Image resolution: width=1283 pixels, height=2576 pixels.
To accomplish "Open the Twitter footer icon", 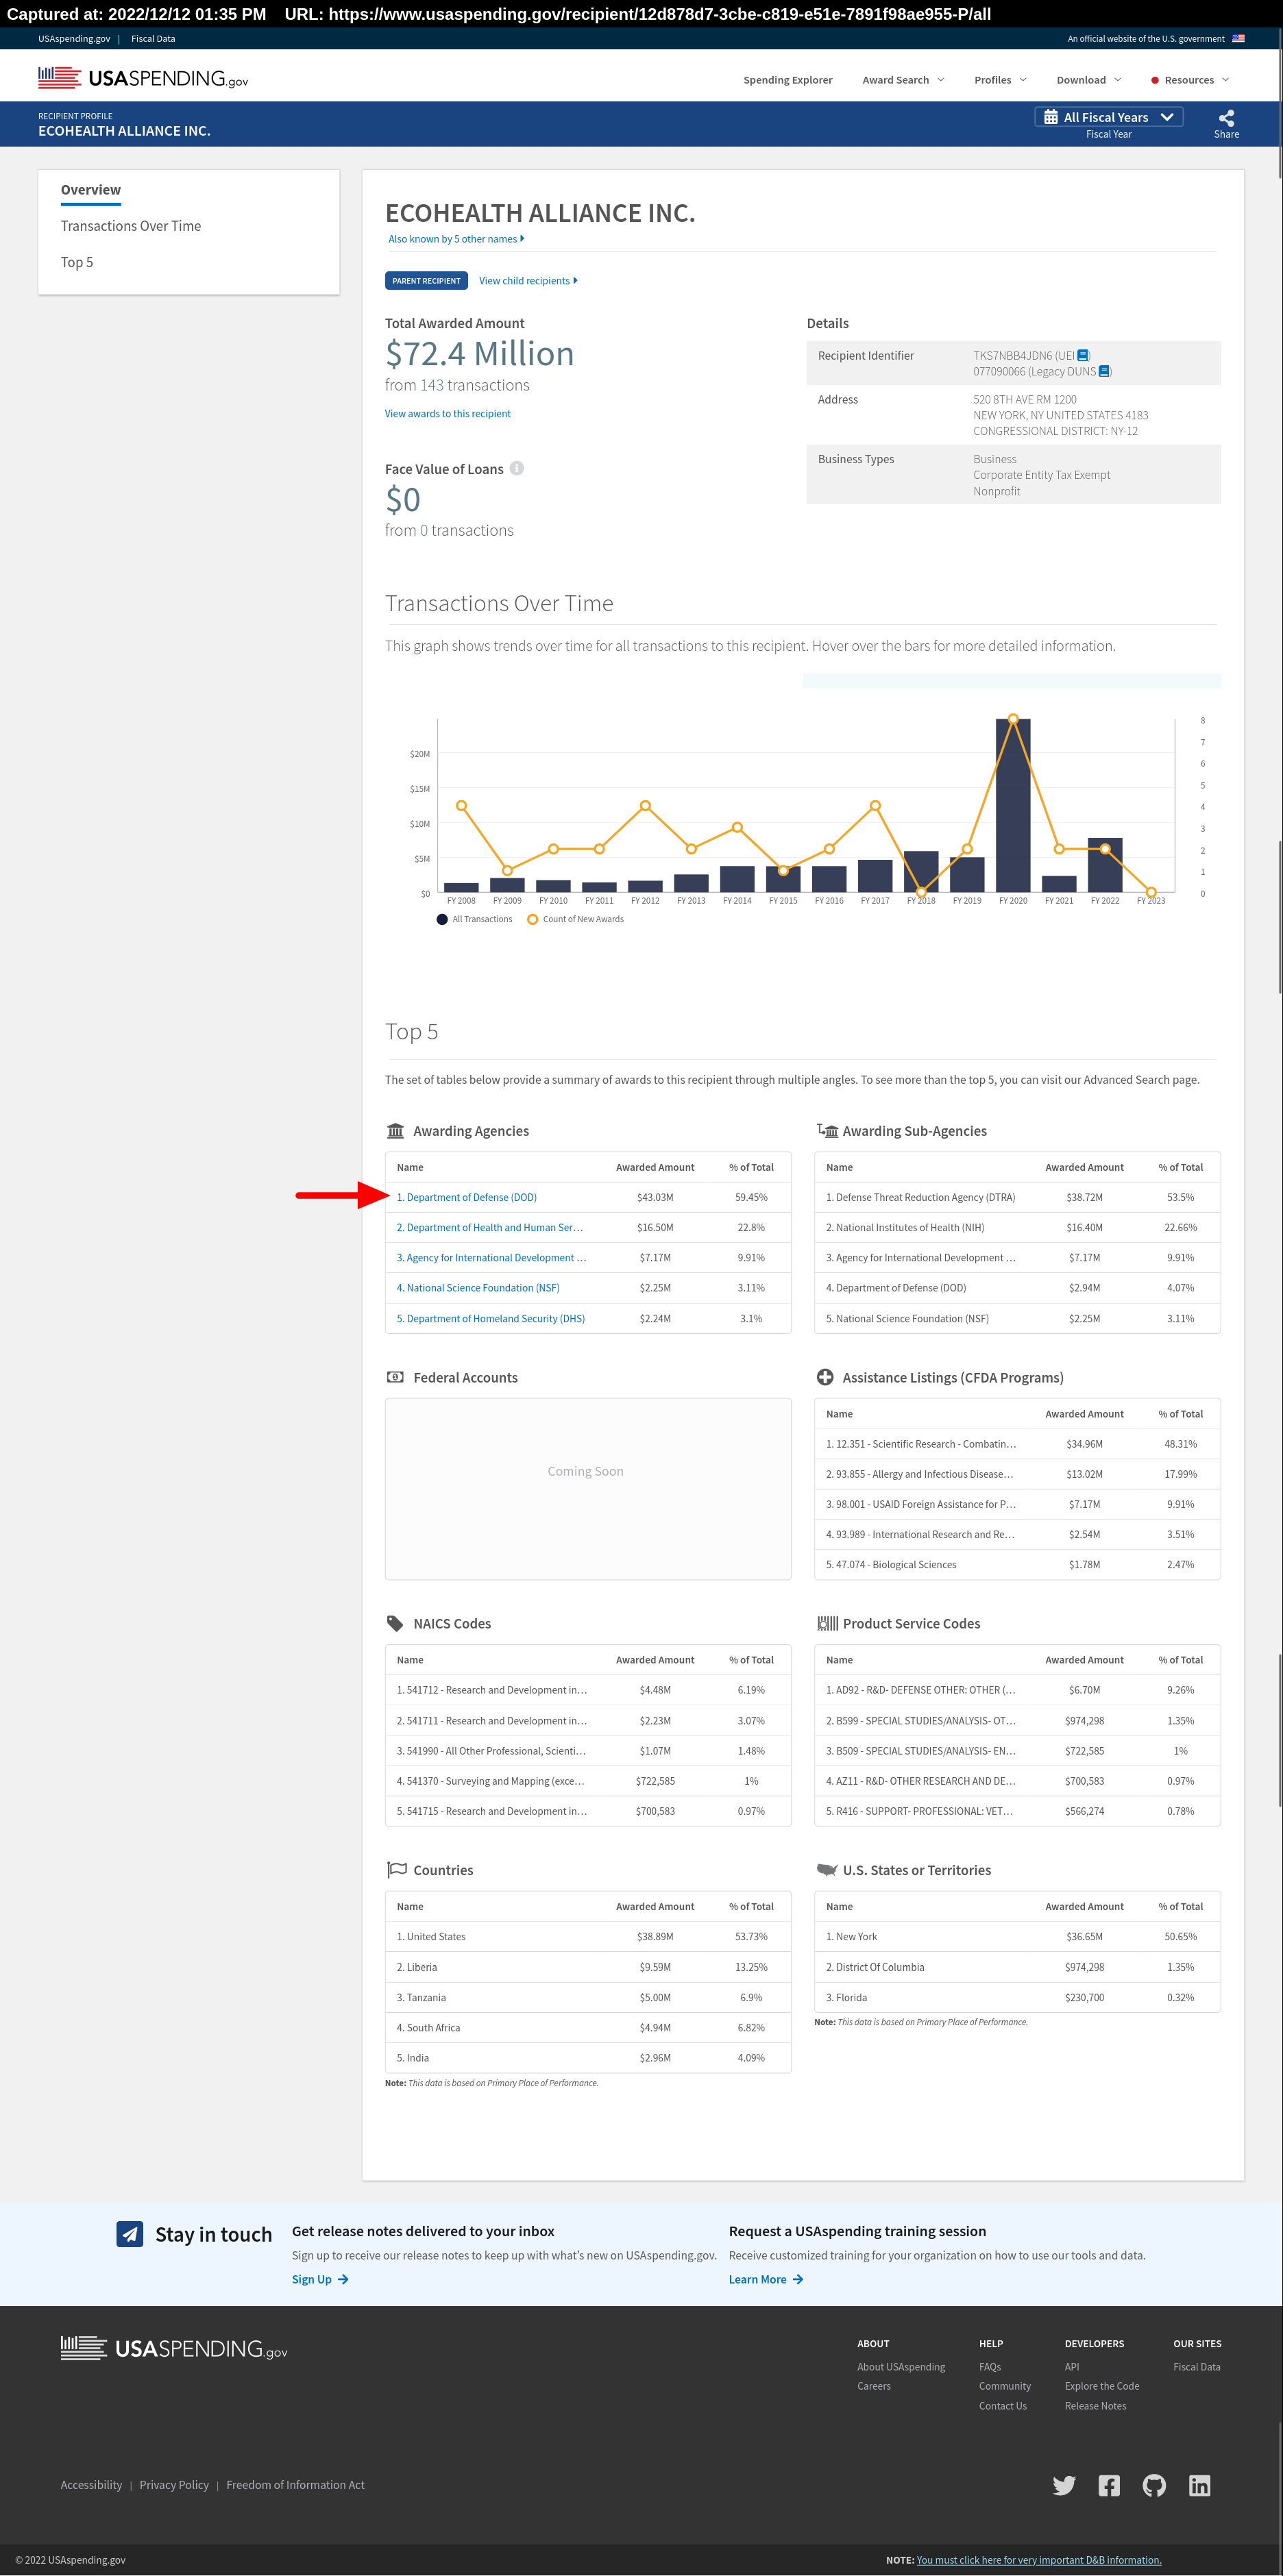I will [x=1064, y=2485].
